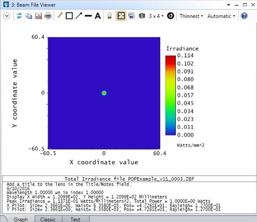This screenshot has width=257, height=222.
Task: Click the Copy window icon
Action: tap(28, 16)
